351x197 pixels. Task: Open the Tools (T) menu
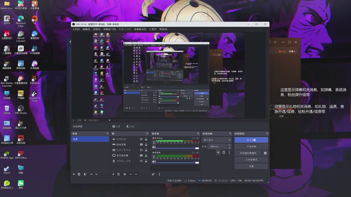(x=153, y=29)
